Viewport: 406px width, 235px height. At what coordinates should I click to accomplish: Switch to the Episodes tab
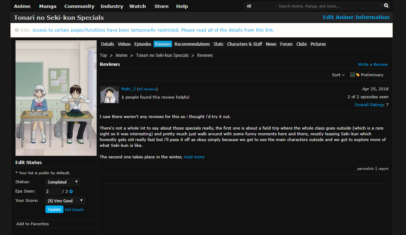click(143, 44)
